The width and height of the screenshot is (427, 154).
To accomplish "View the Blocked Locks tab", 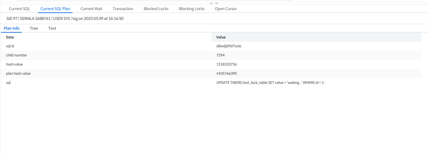I will pos(156,9).
